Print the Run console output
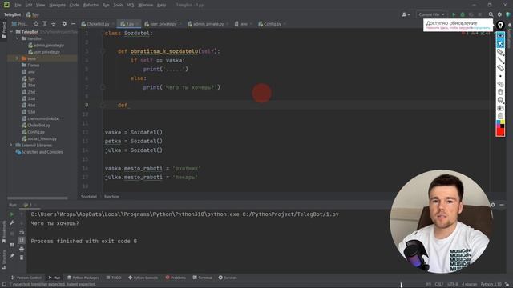The width and height of the screenshot is (513, 288). (x=22, y=249)
